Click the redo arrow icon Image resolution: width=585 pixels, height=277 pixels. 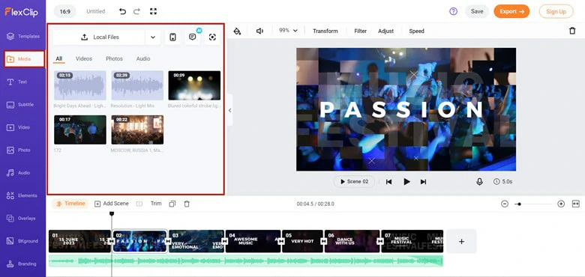tap(137, 11)
